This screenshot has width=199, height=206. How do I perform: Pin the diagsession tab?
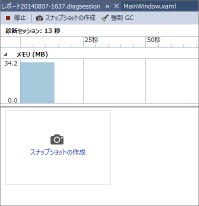[x=107, y=6]
